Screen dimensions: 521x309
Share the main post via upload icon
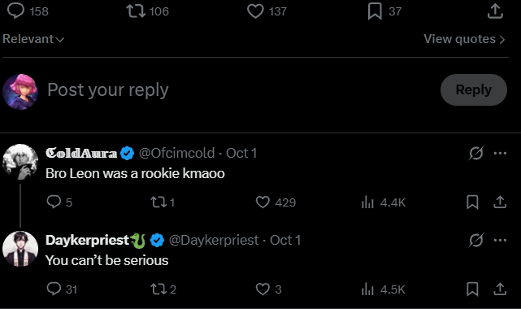coord(495,11)
